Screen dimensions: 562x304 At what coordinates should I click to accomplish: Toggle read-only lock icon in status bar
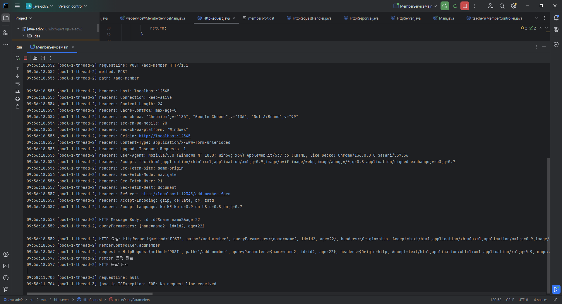pyautogui.click(x=555, y=300)
